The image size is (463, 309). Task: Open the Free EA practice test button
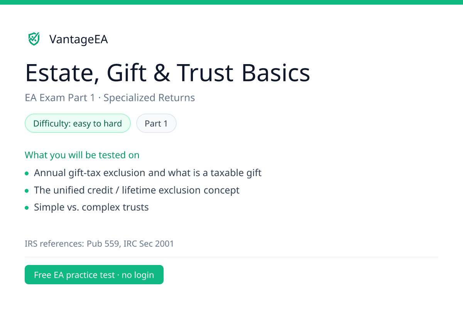(94, 275)
